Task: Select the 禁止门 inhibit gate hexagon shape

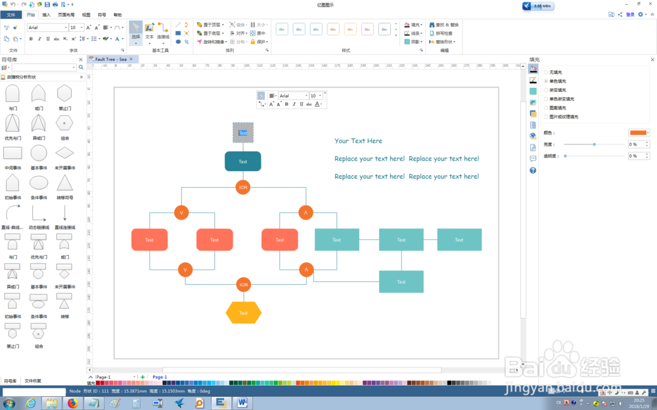Action: (x=64, y=93)
